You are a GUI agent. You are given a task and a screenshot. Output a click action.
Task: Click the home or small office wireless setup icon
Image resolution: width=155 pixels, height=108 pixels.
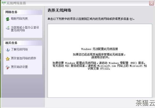(7, 28)
